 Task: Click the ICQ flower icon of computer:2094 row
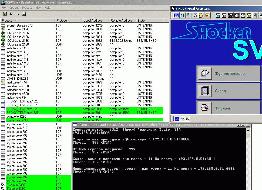[x=3, y=37]
